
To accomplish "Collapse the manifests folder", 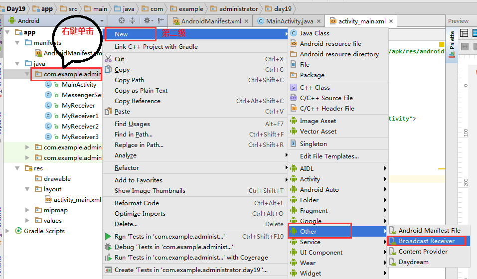I will click(x=17, y=42).
